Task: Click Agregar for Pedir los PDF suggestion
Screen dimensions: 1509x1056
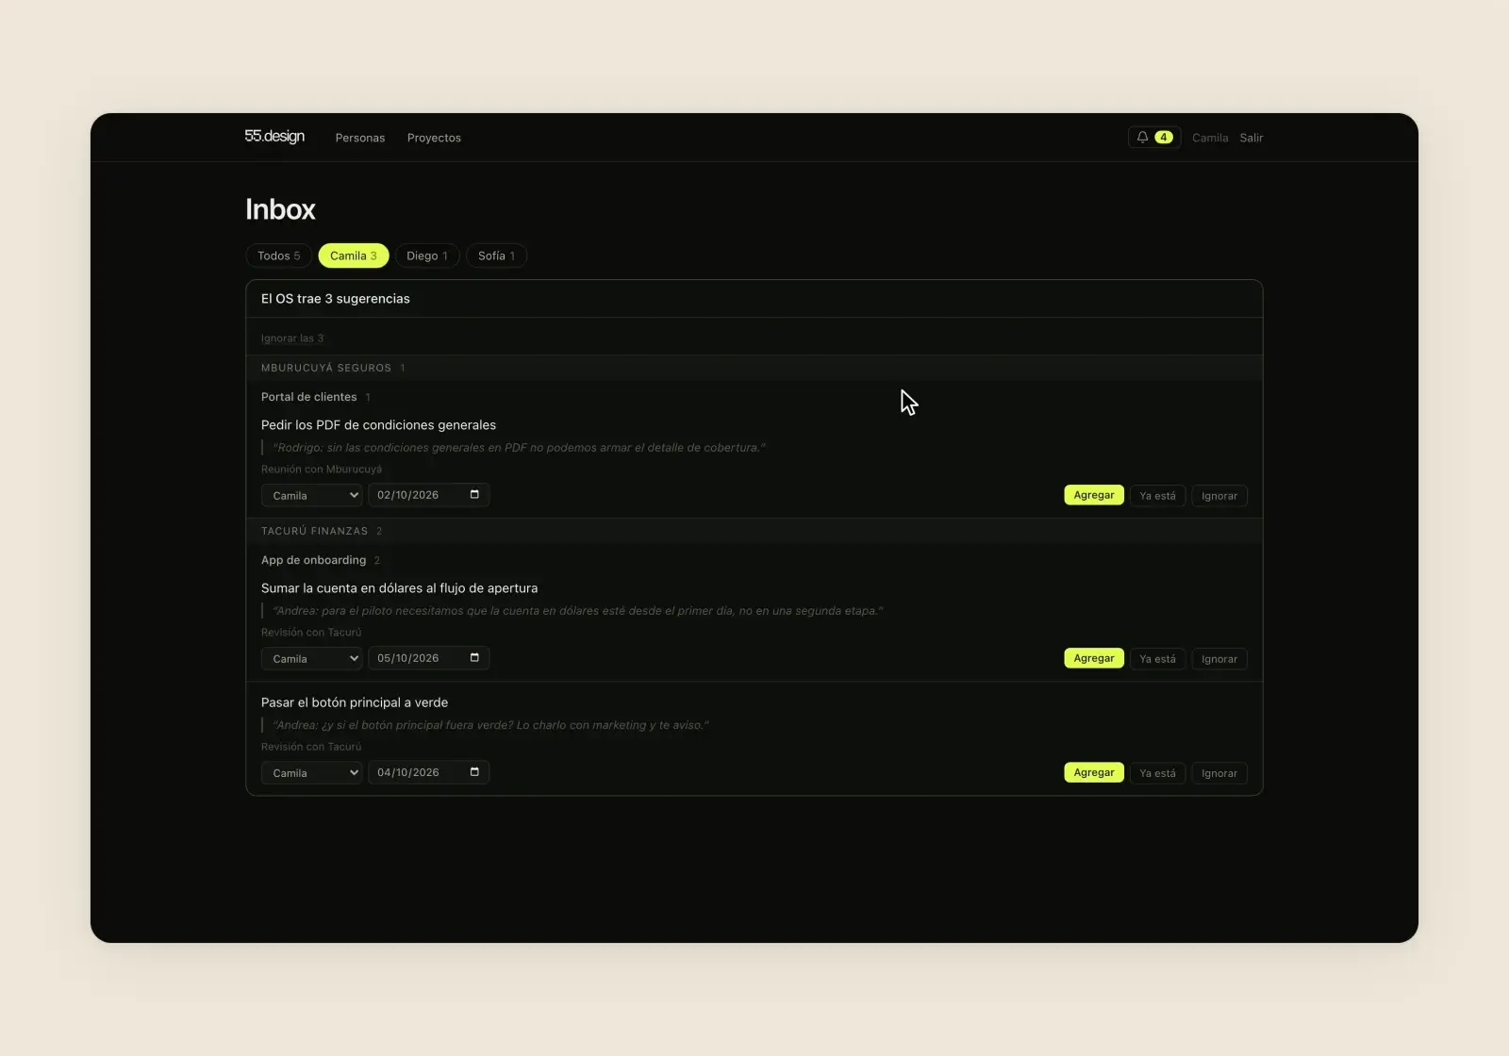Action: [1094, 495]
